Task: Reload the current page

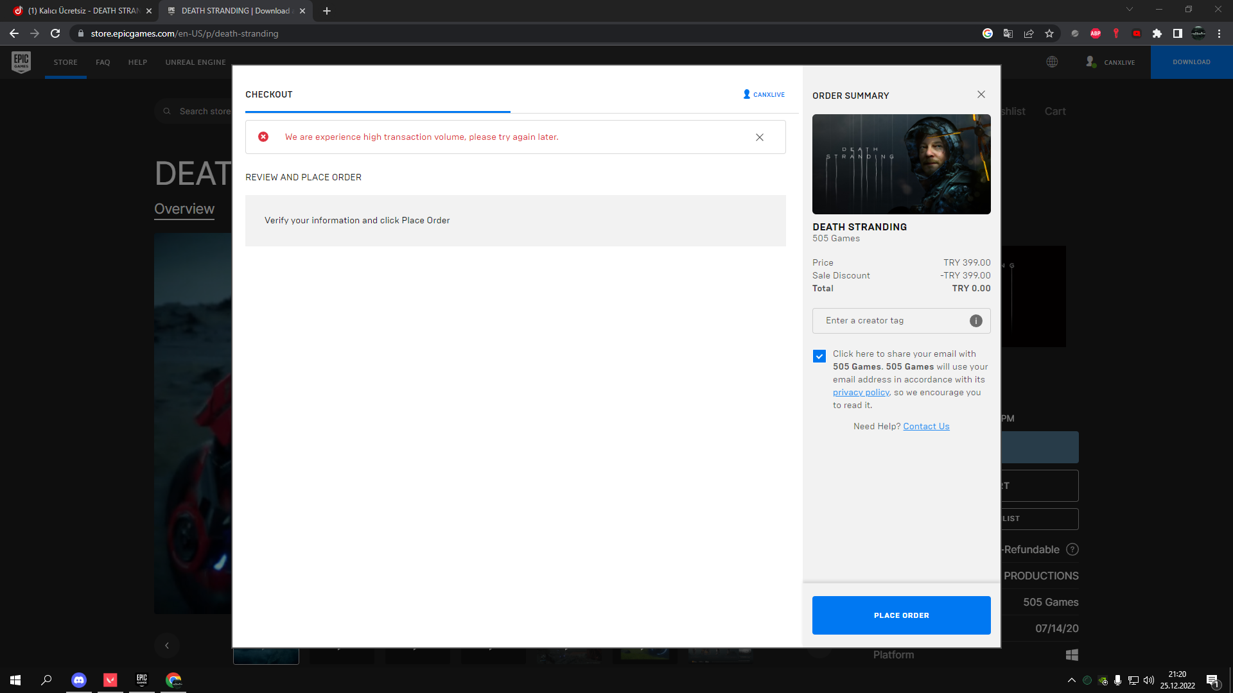Action: (55, 33)
